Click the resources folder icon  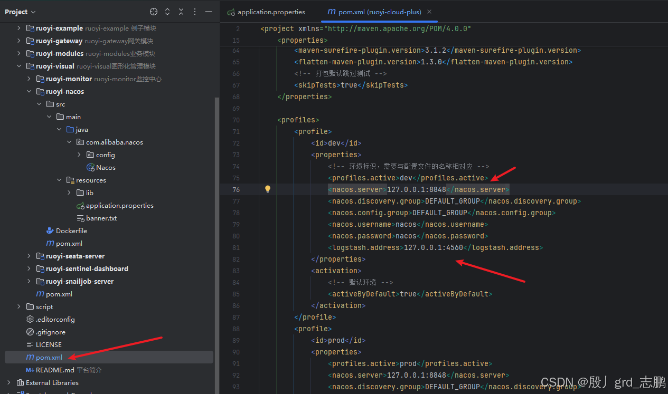click(x=70, y=180)
